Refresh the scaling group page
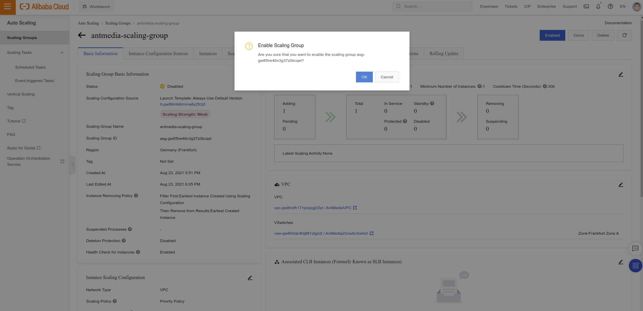 [624, 35]
